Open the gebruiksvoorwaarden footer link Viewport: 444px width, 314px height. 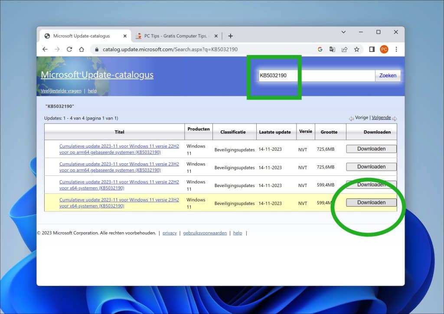point(205,233)
